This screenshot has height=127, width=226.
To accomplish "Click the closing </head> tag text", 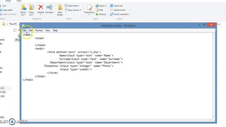I will pyautogui.click(x=40, y=45).
